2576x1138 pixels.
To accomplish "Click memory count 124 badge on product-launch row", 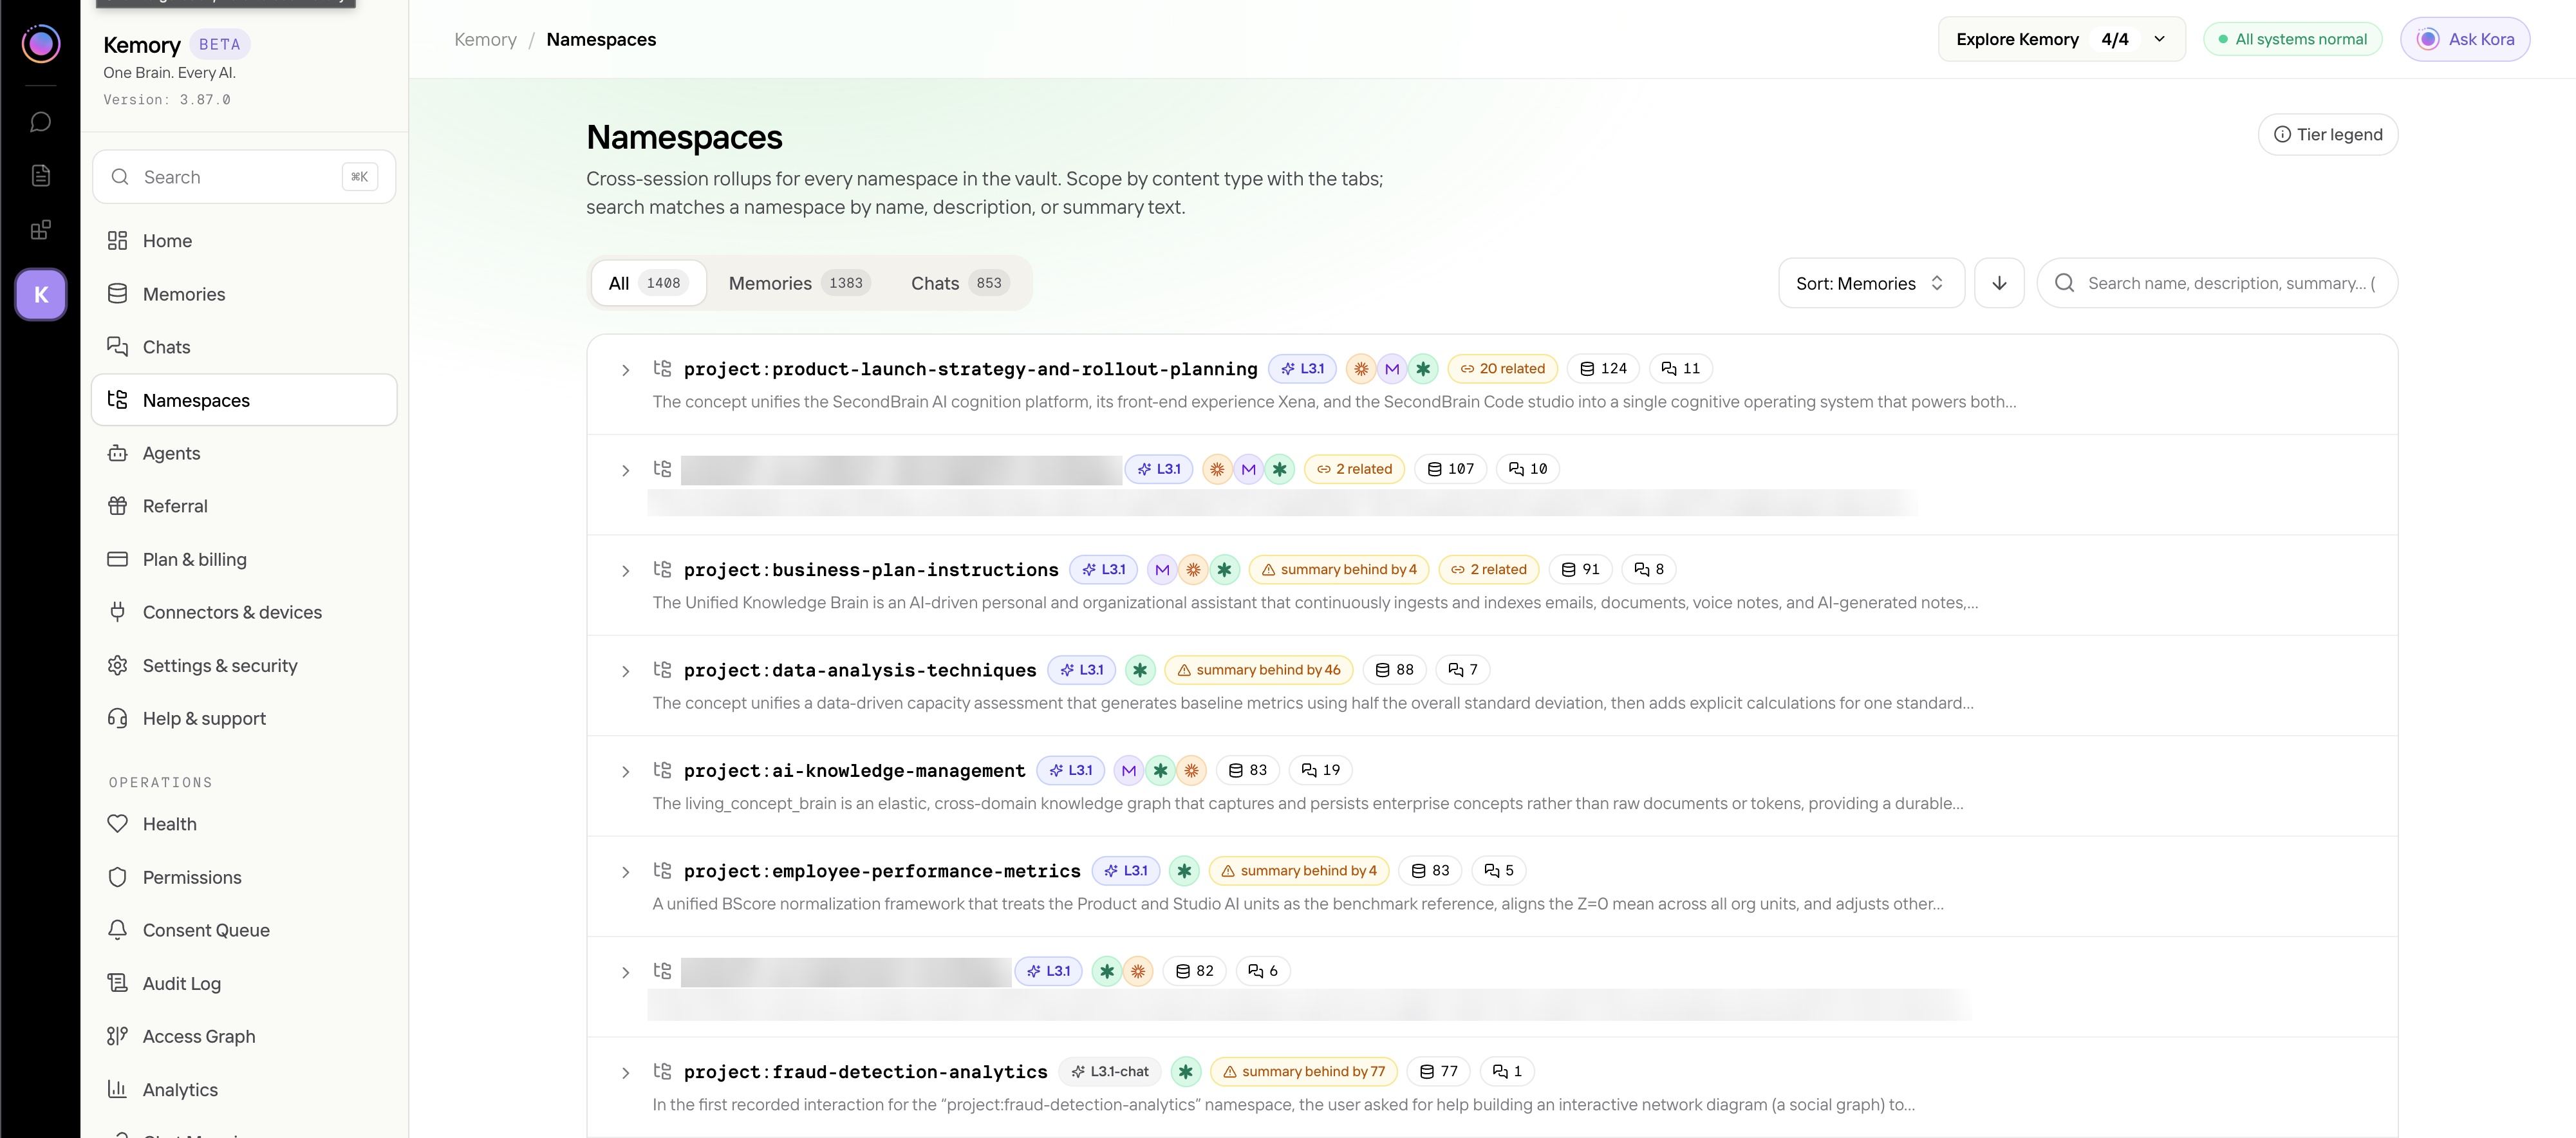I will (x=1603, y=369).
